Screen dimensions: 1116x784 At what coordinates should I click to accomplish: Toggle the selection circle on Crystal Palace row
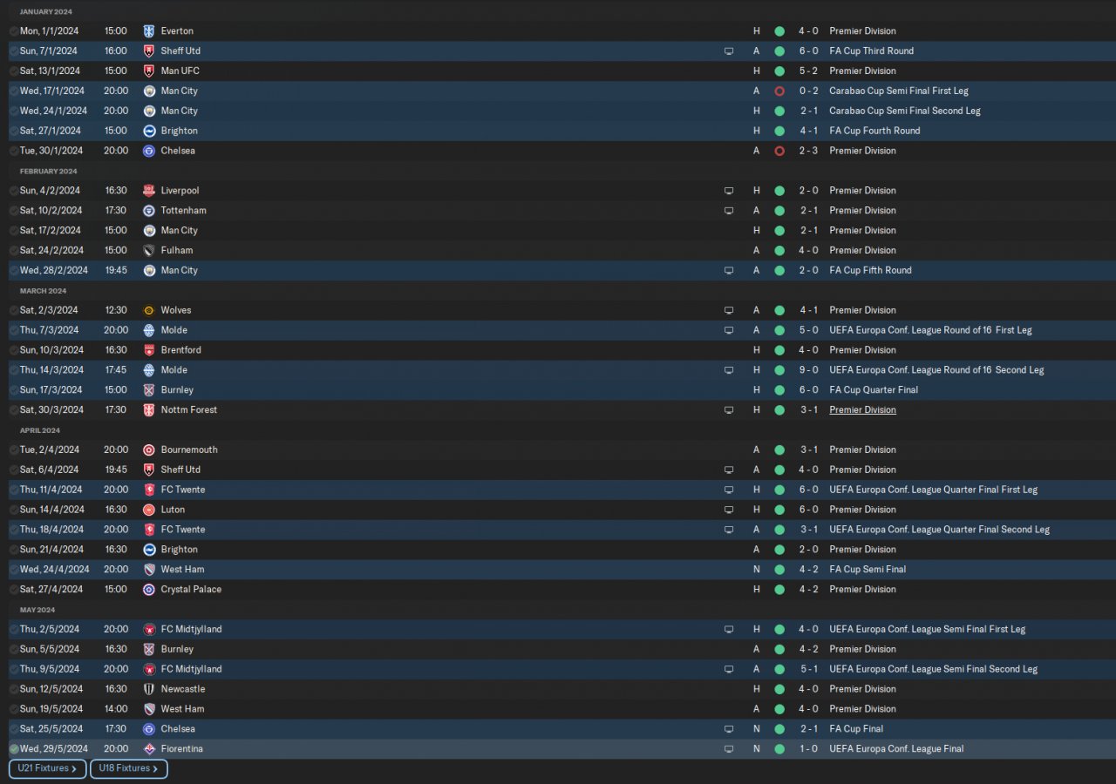(14, 590)
